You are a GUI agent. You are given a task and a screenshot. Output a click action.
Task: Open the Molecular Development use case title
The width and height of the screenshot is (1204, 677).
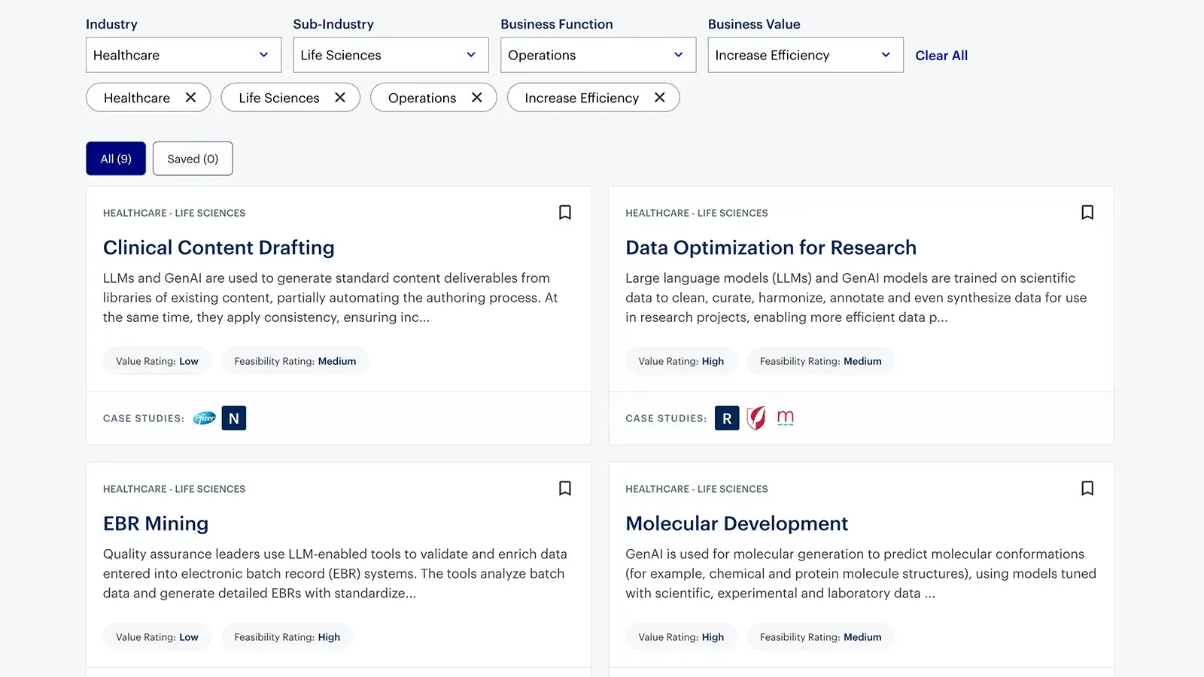(x=737, y=524)
